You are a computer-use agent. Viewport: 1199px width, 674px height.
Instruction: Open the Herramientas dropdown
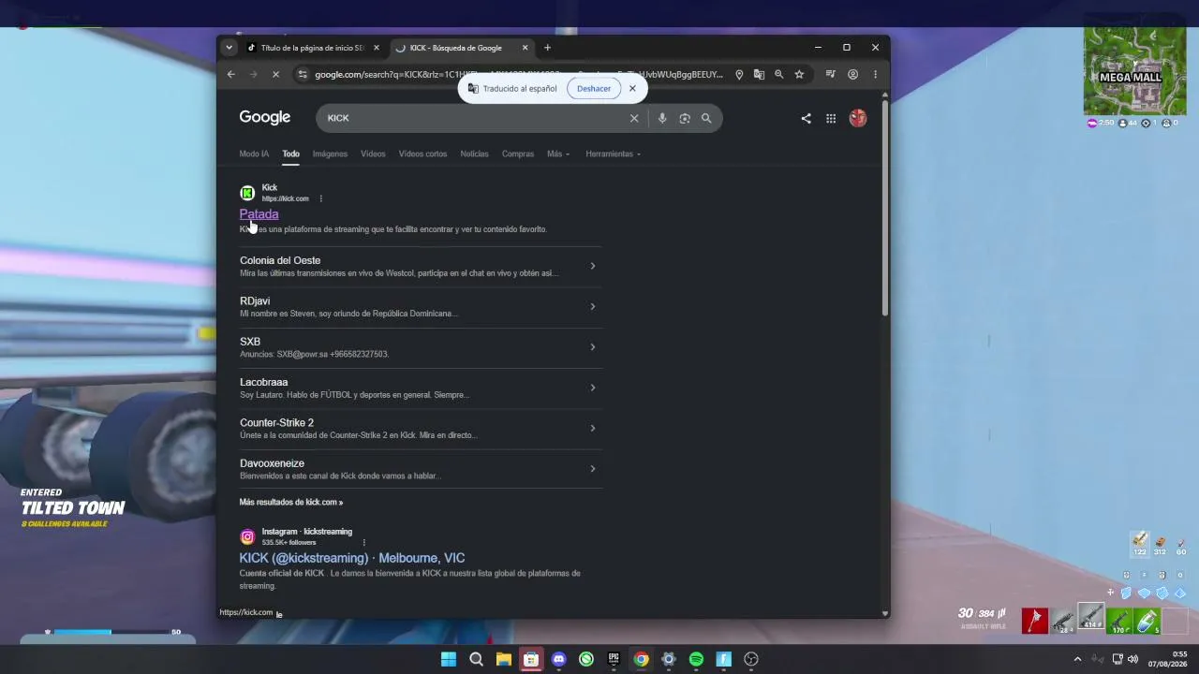tap(614, 154)
